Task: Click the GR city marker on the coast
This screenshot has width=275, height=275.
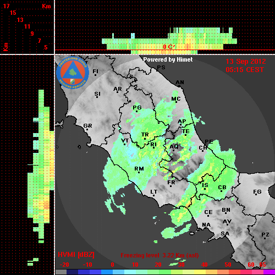Action: [x=87, y=127]
